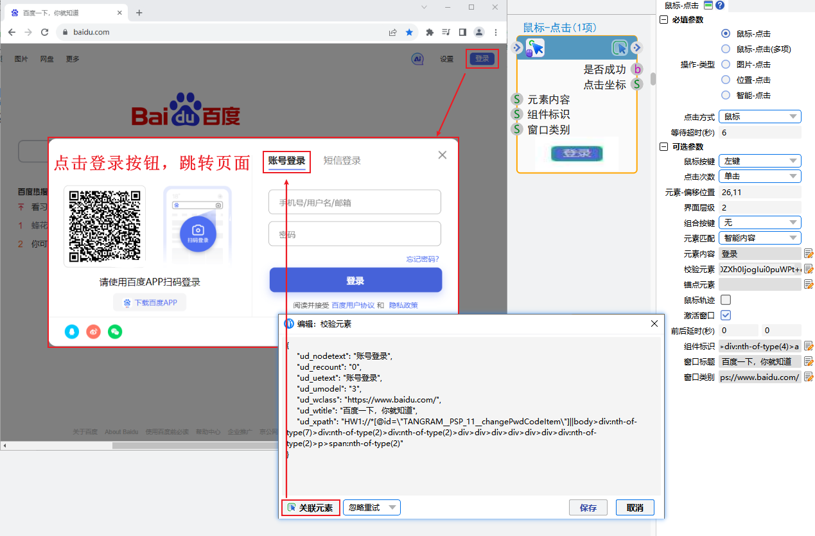Open the Chrome extensions puzzle icon
The height and width of the screenshot is (536, 815).
430,32
